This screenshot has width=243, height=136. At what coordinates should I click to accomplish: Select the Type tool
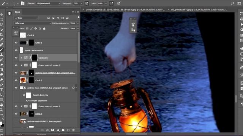point(2,90)
